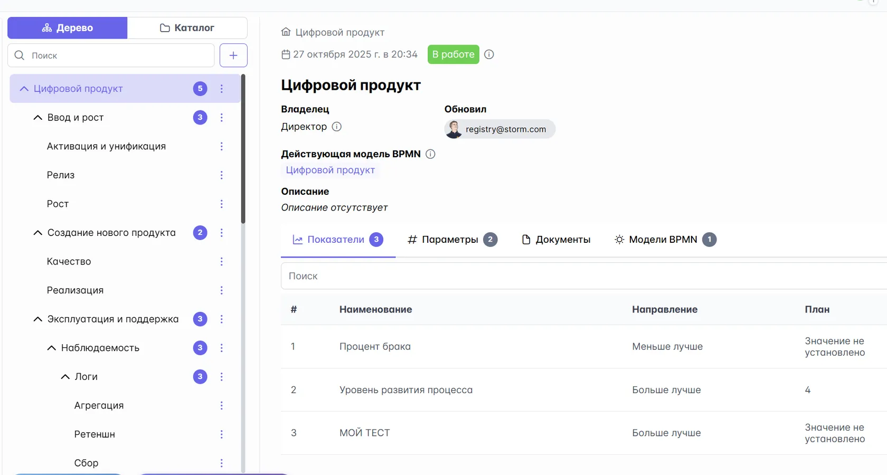
Task: Click the table search field labeled Поиск
Action: [370, 276]
